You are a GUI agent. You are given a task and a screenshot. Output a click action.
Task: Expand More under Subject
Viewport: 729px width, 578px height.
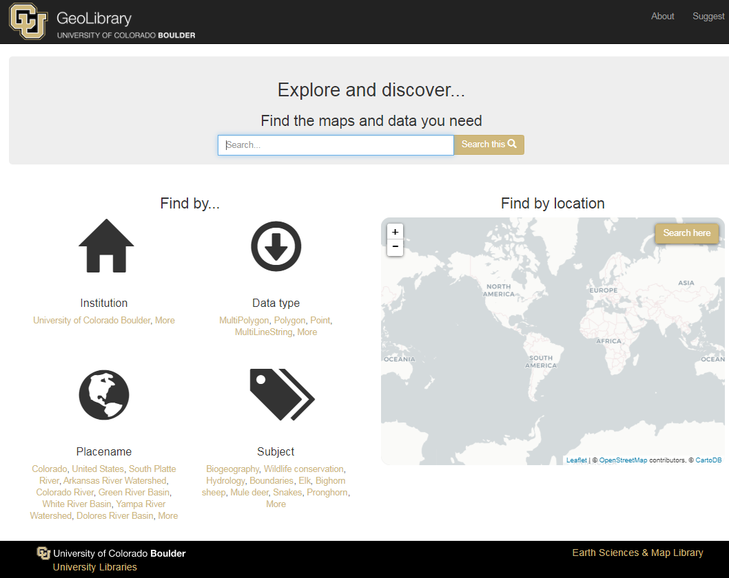(276, 504)
